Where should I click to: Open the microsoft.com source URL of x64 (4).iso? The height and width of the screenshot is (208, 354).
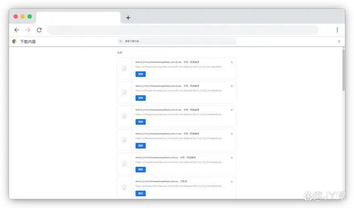point(179,67)
